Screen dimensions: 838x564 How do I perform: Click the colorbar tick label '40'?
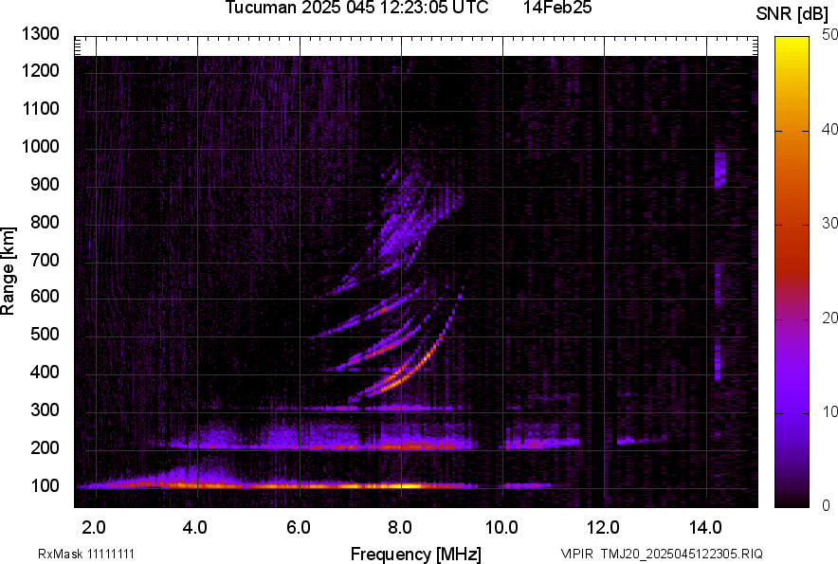830,129
